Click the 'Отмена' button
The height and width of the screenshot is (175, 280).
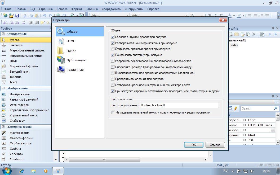point(215,145)
